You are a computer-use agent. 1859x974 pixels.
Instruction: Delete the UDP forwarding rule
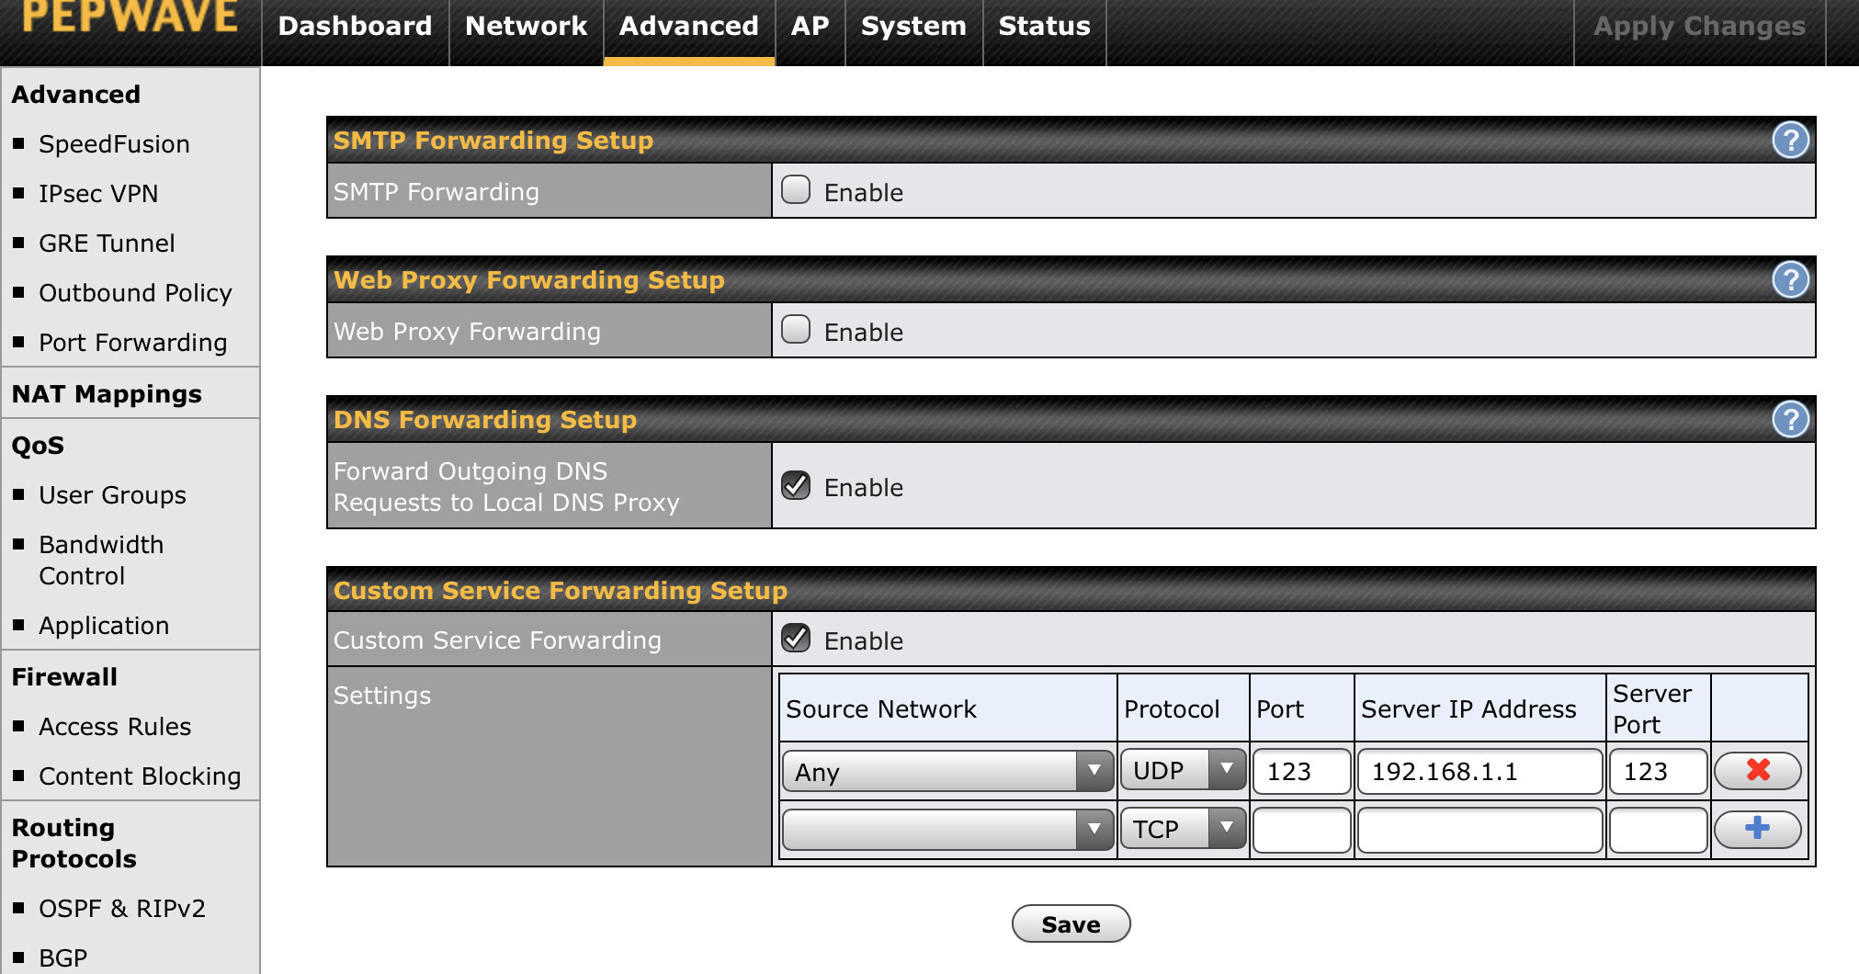pyautogui.click(x=1756, y=771)
